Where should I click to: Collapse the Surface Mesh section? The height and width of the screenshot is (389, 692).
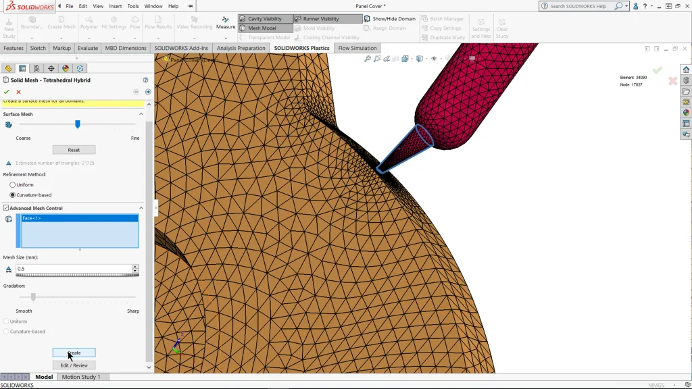point(141,114)
